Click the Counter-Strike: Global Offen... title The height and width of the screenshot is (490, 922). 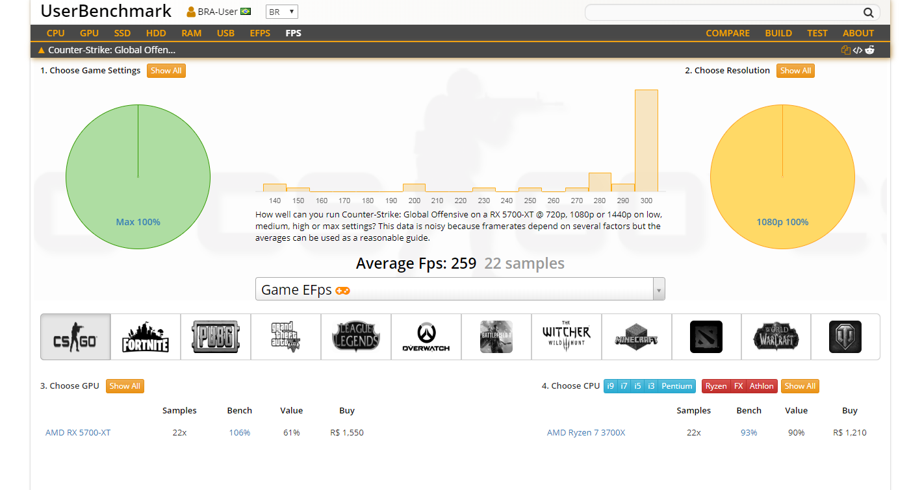point(112,50)
